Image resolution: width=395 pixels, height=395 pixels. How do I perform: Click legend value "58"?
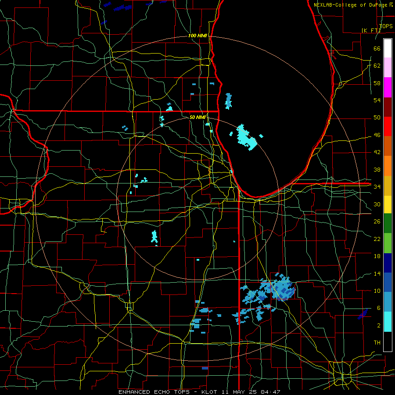pos(377,83)
